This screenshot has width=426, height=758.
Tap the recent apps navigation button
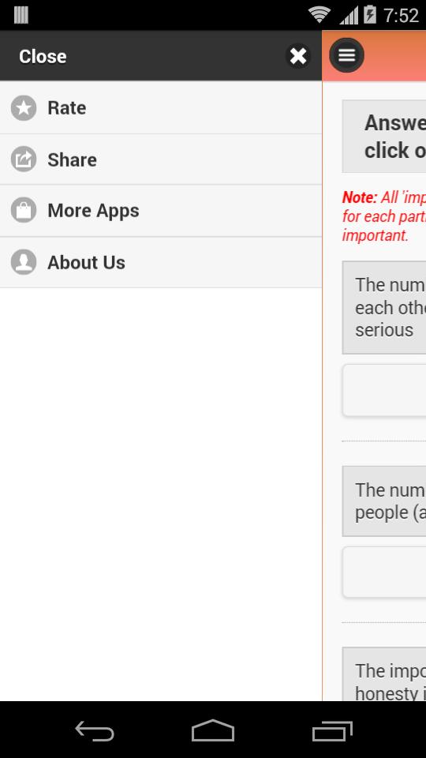(332, 730)
